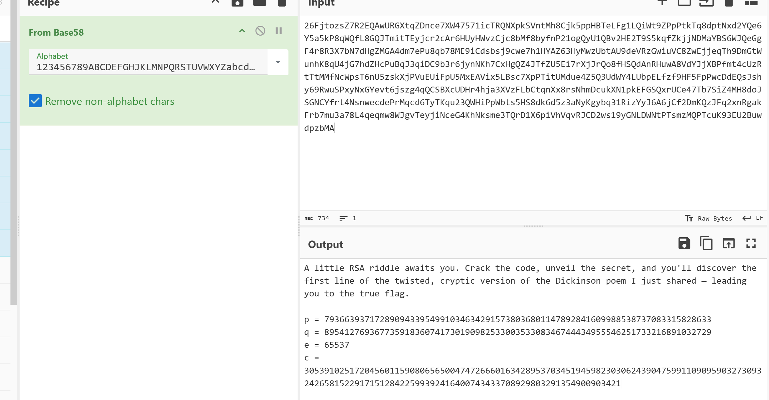Collapse the From Base58 operation

click(x=242, y=31)
